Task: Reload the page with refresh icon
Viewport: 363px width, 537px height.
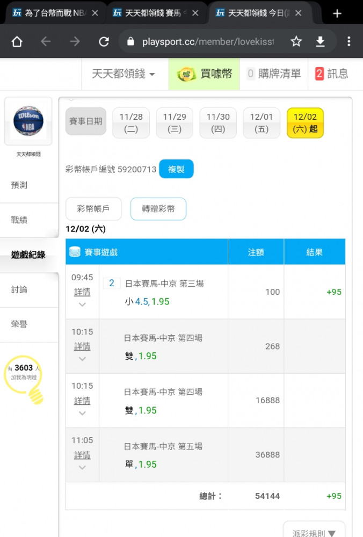Action: pos(104,42)
